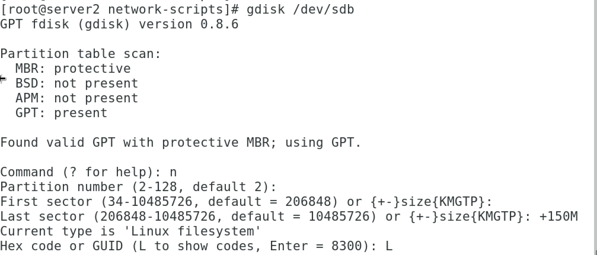Click the gdisk /dev/sdb command text
The image size is (597, 255).
tap(300, 10)
